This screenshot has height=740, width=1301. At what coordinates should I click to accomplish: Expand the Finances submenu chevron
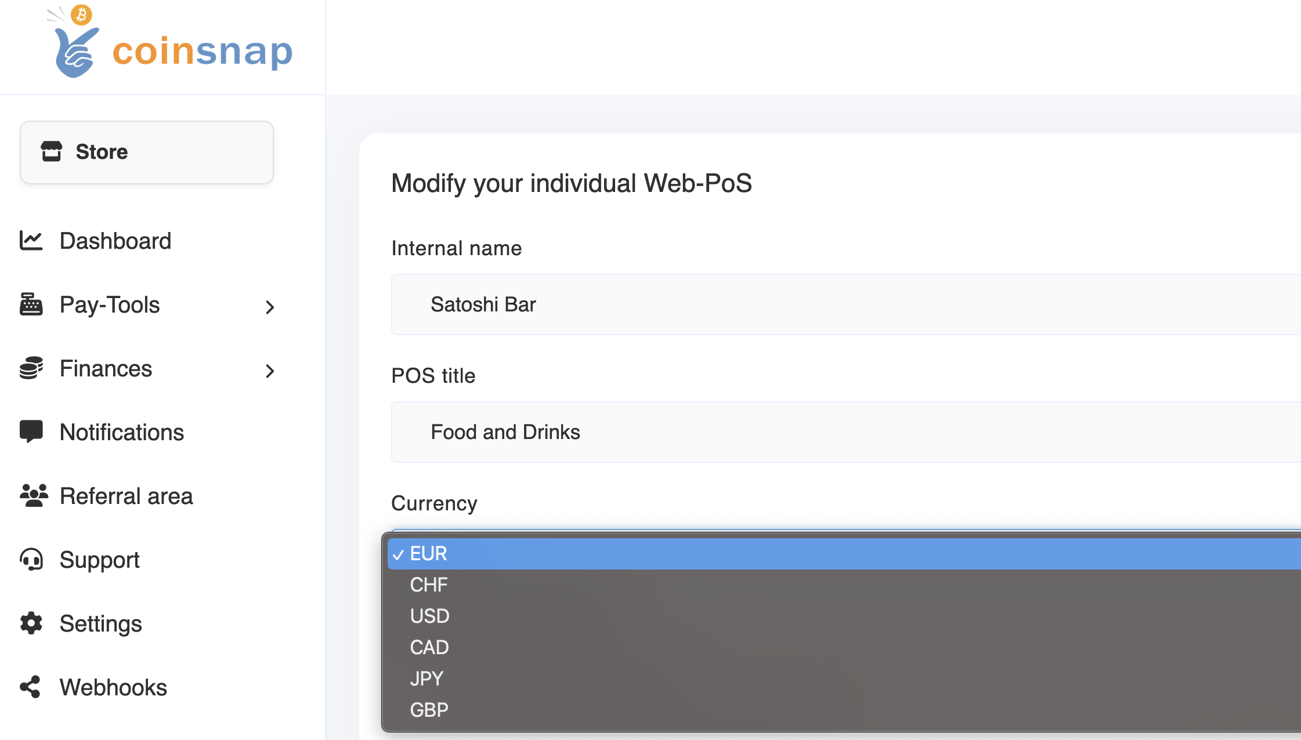click(269, 371)
